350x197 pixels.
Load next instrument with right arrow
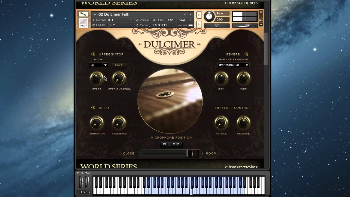tap(190, 15)
